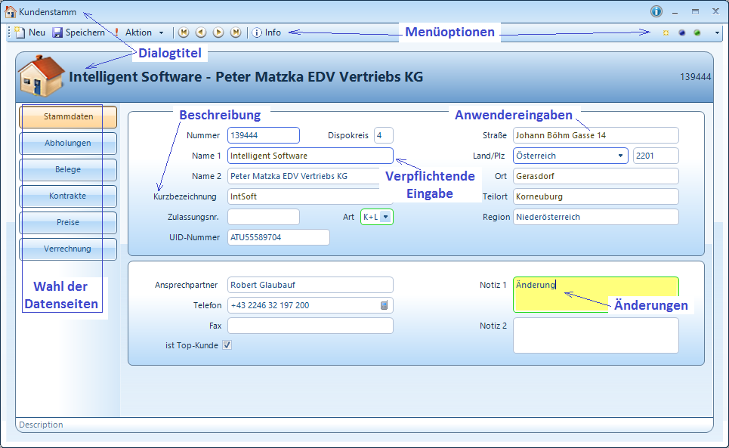Open the Belege page
The height and width of the screenshot is (448, 729).
coord(68,170)
